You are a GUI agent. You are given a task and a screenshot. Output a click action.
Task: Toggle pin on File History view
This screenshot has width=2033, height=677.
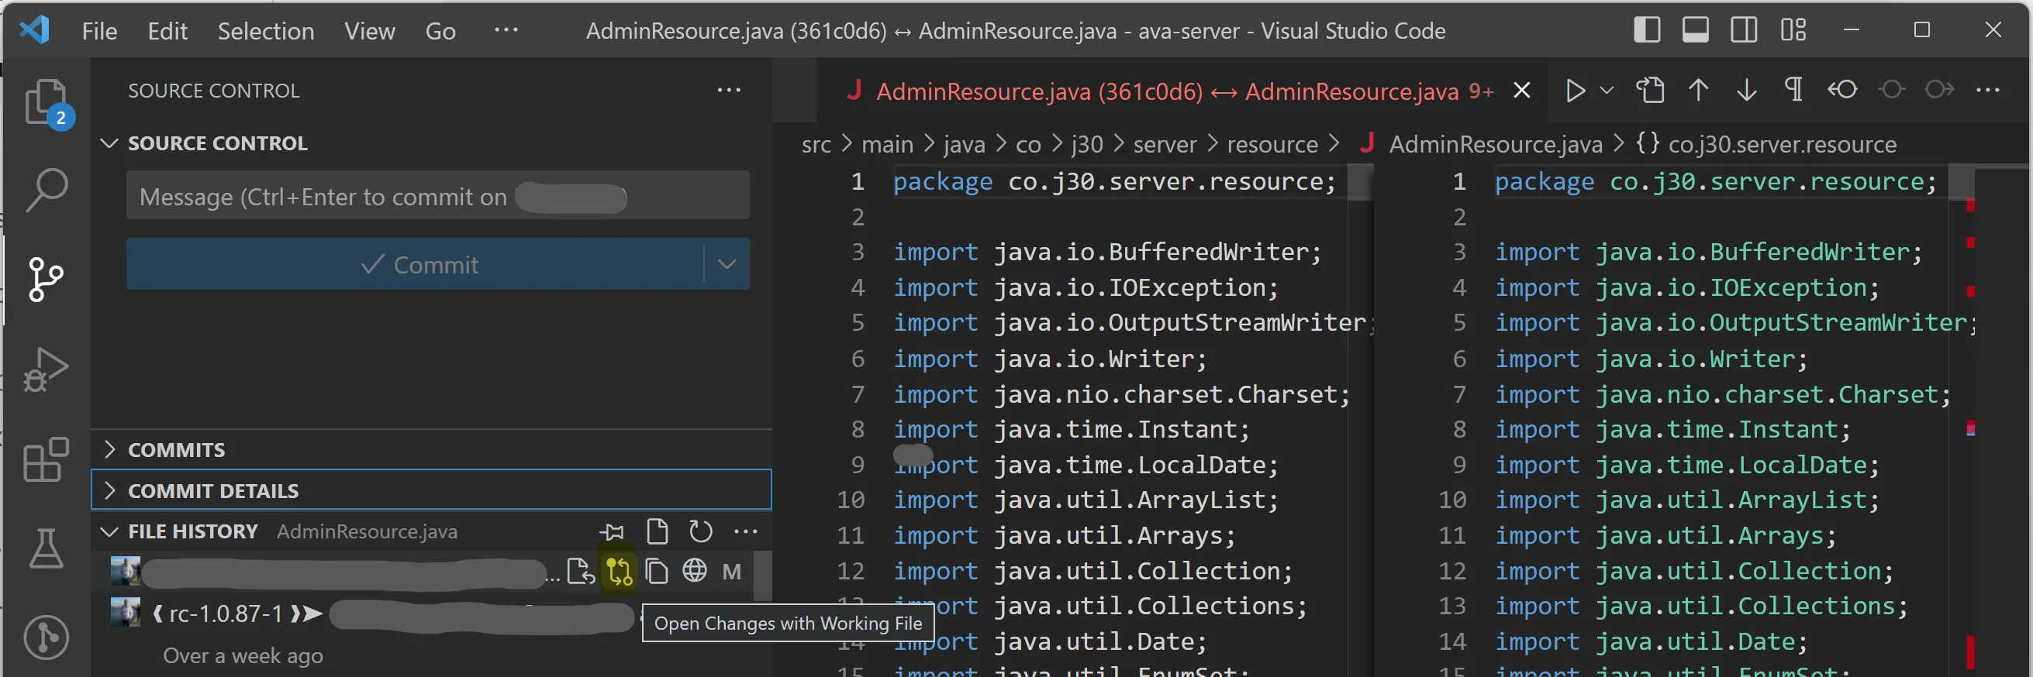[612, 532]
